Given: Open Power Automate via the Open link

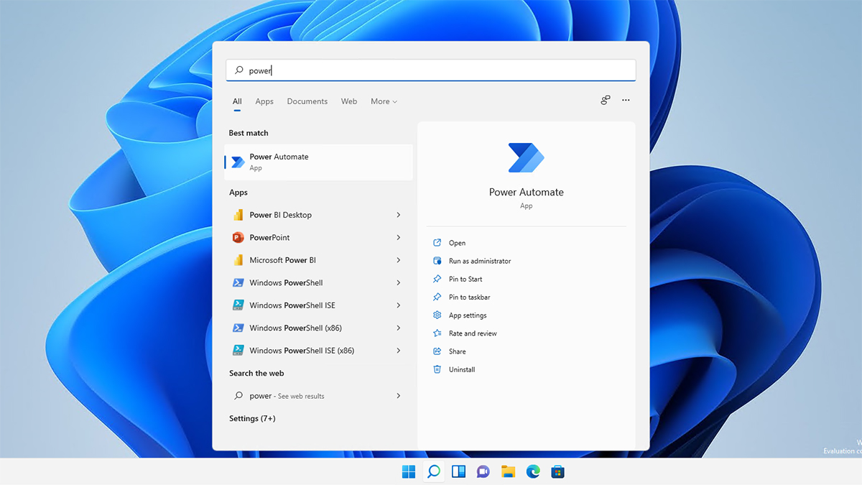Looking at the screenshot, I should [455, 243].
